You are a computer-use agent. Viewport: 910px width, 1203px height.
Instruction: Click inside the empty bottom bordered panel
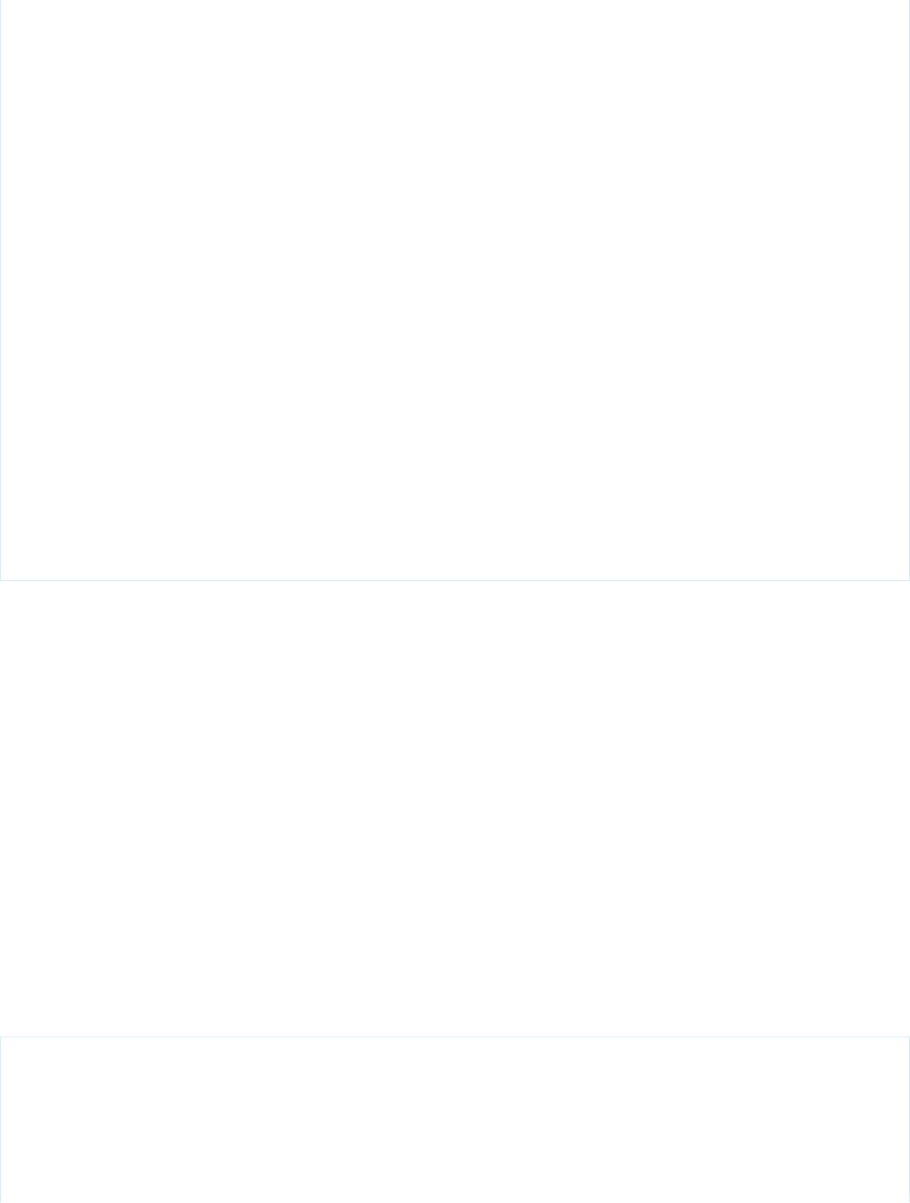(455, 1119)
